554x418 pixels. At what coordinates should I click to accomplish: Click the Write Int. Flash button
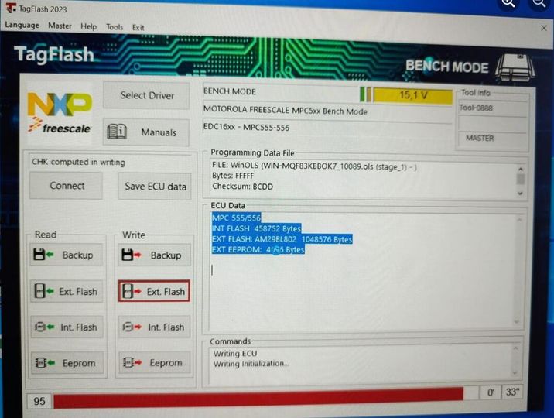pos(155,327)
